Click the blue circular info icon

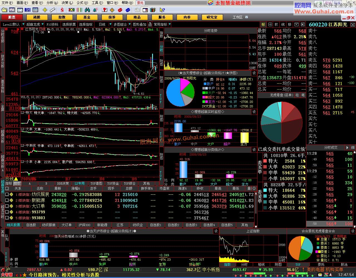coord(128,10)
